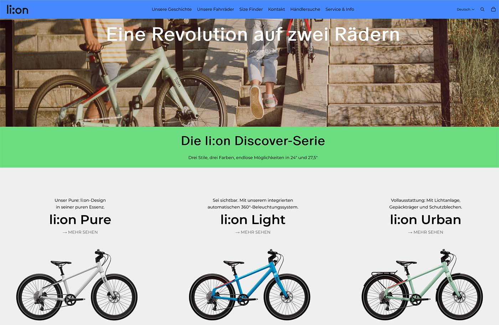Open the white li:on Pure bike image
Image resolution: width=499 pixels, height=325 pixels.
pyautogui.click(x=77, y=284)
